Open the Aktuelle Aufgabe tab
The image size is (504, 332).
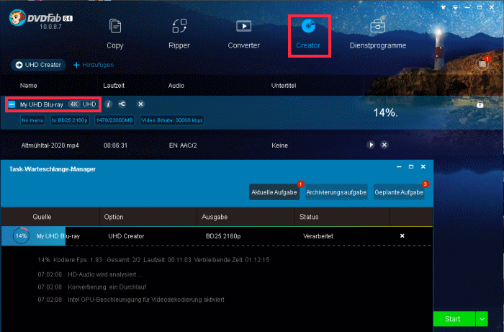[274, 192]
